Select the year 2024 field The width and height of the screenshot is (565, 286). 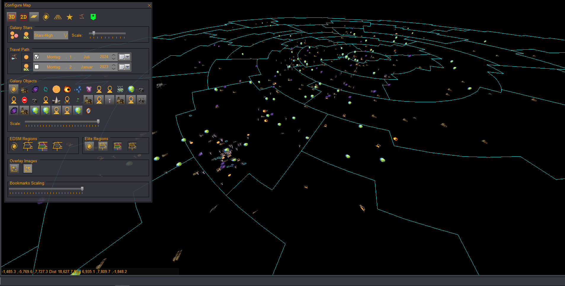(104, 57)
